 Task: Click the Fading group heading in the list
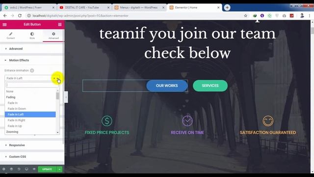tap(11, 97)
